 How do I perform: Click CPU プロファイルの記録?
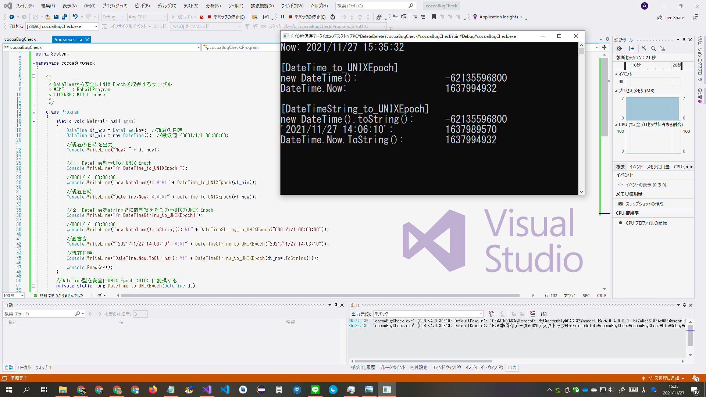tap(645, 223)
